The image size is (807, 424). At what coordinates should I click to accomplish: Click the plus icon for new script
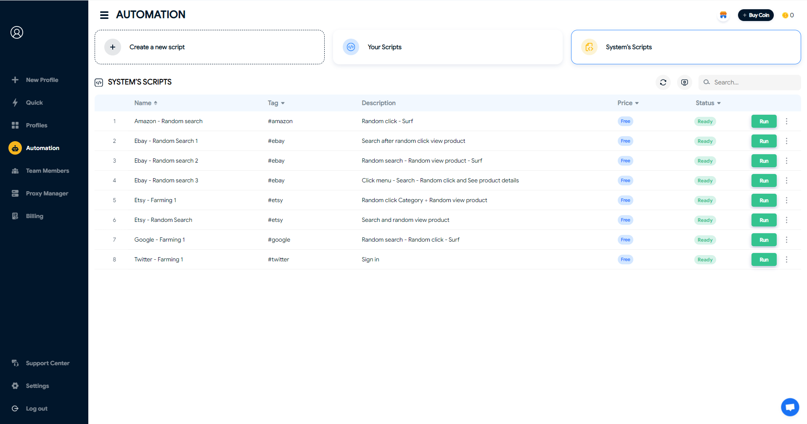[113, 47]
